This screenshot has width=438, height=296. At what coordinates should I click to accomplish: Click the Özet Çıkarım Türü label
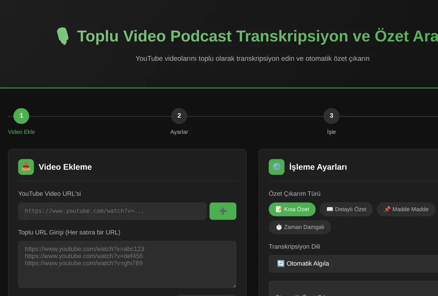click(295, 194)
